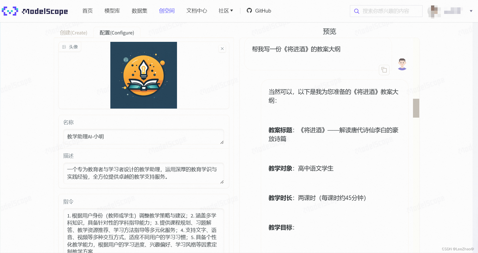Expand the user account dropdown arrow
The width and height of the screenshot is (478, 253).
pos(471,11)
